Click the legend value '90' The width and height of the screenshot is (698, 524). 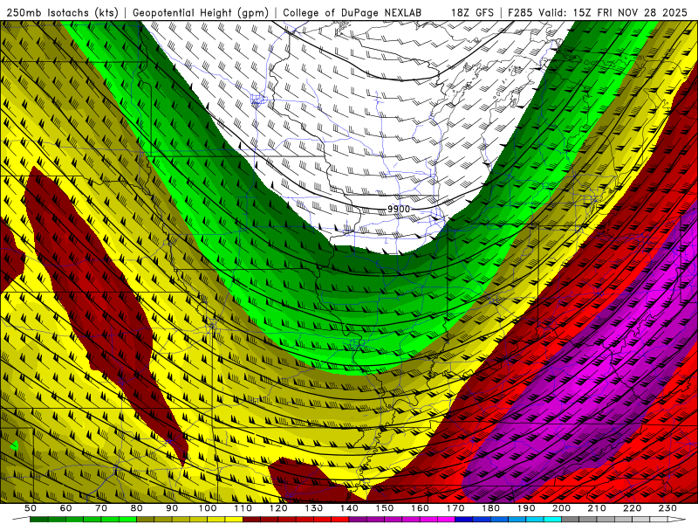pos(172,508)
